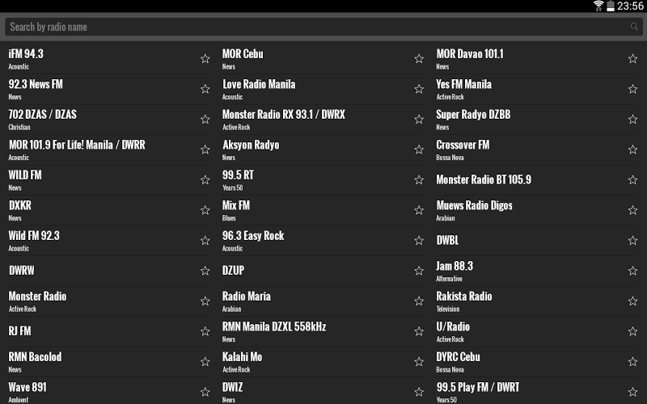Mark Love Radio Manila as favorite
The height and width of the screenshot is (404, 647).
(x=419, y=89)
